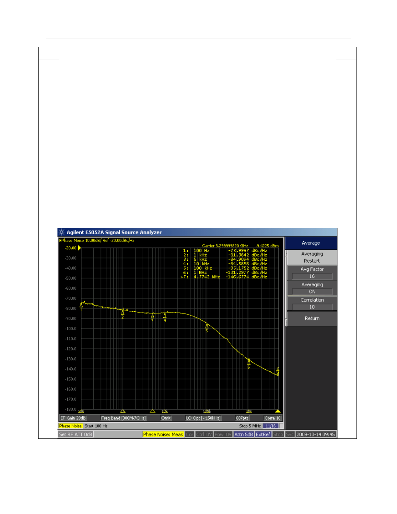Click the Set RF ATT 0dB field

[76, 434]
